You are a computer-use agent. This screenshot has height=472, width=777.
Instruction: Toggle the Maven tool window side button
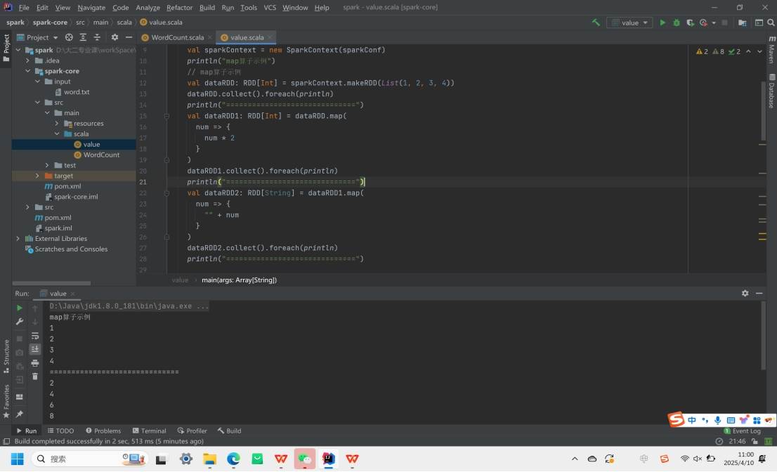tap(771, 50)
